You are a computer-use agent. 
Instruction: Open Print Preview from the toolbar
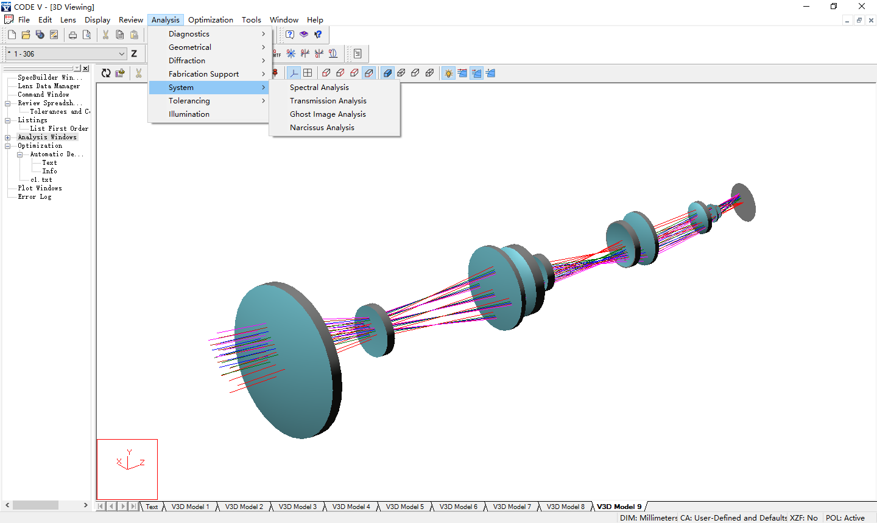tap(86, 35)
